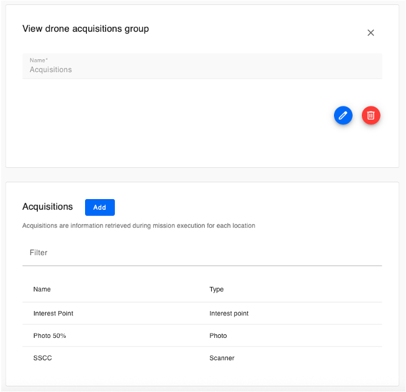This screenshot has width=406, height=392.
Task: Sort by the Type column header
Action: click(217, 289)
